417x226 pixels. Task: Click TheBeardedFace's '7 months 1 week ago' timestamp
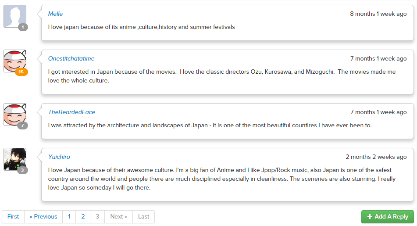[x=378, y=112]
